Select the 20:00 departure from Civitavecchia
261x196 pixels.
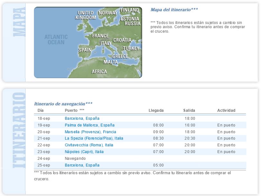(190, 145)
